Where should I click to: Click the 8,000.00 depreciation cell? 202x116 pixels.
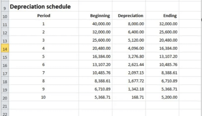coord(135,24)
